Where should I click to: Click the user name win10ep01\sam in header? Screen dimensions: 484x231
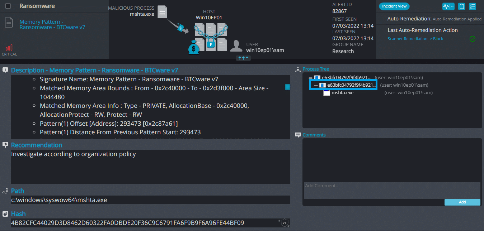click(265, 50)
